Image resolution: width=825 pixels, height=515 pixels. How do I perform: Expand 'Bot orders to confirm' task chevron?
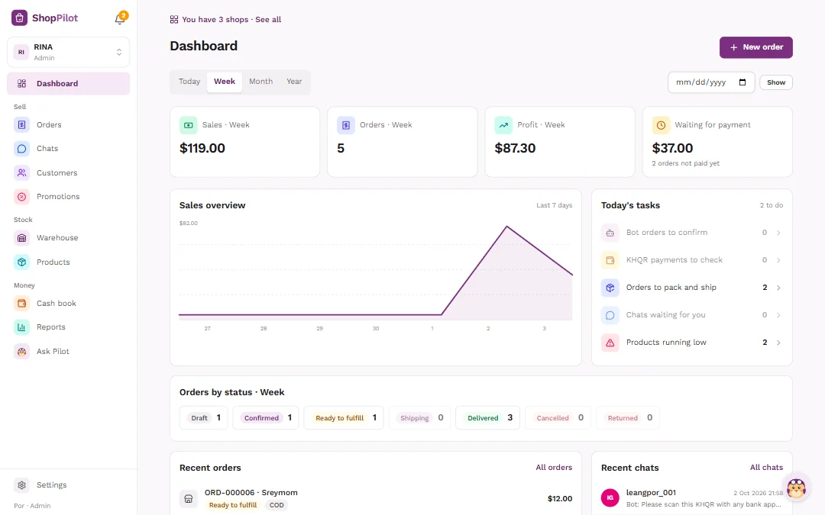click(x=778, y=233)
